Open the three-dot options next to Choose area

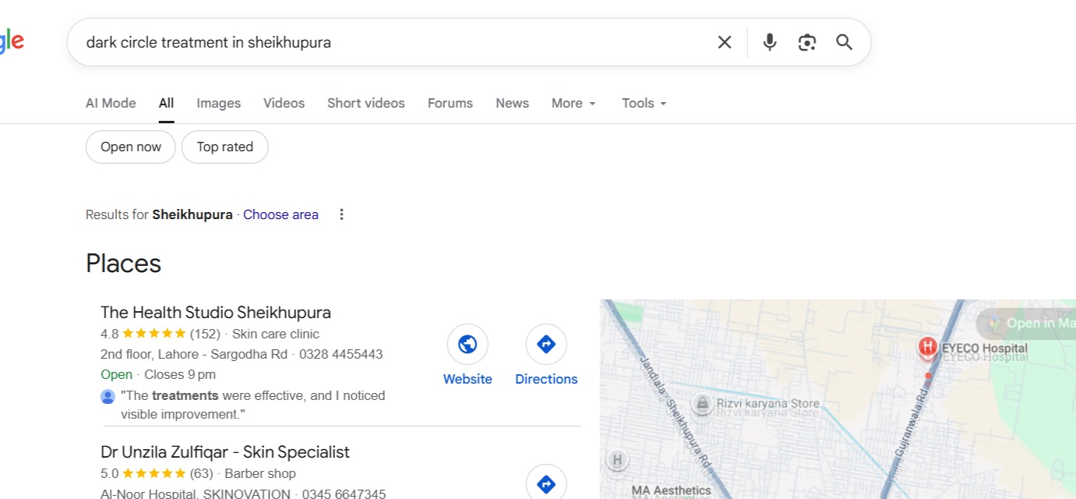click(341, 214)
